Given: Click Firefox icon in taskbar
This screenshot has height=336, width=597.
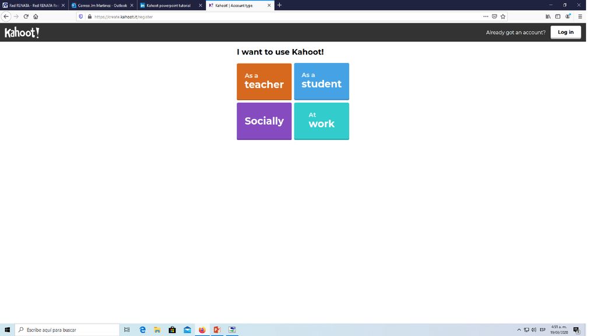Looking at the screenshot, I should click(x=202, y=330).
